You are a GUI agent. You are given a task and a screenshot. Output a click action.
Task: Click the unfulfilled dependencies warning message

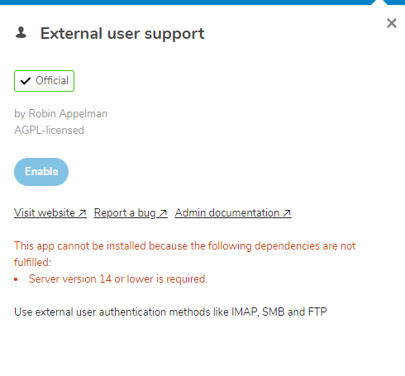(x=185, y=254)
